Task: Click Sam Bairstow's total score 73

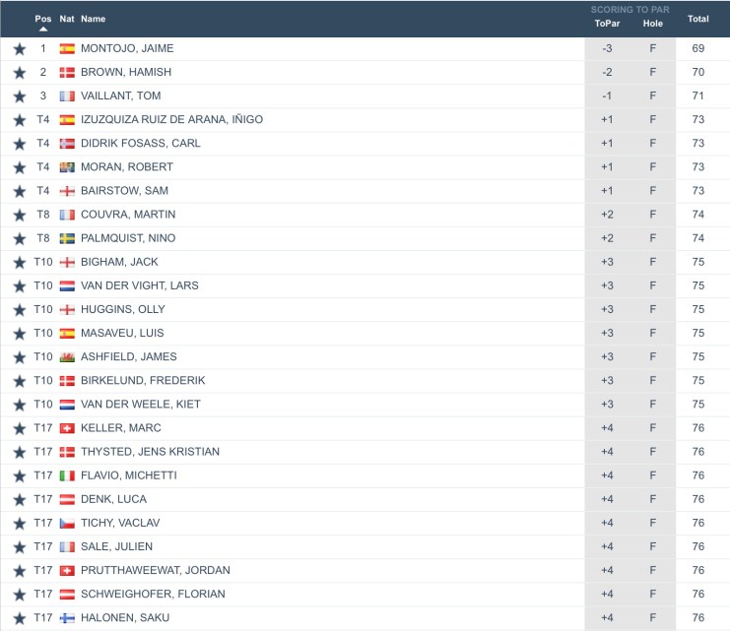Action: tap(698, 191)
